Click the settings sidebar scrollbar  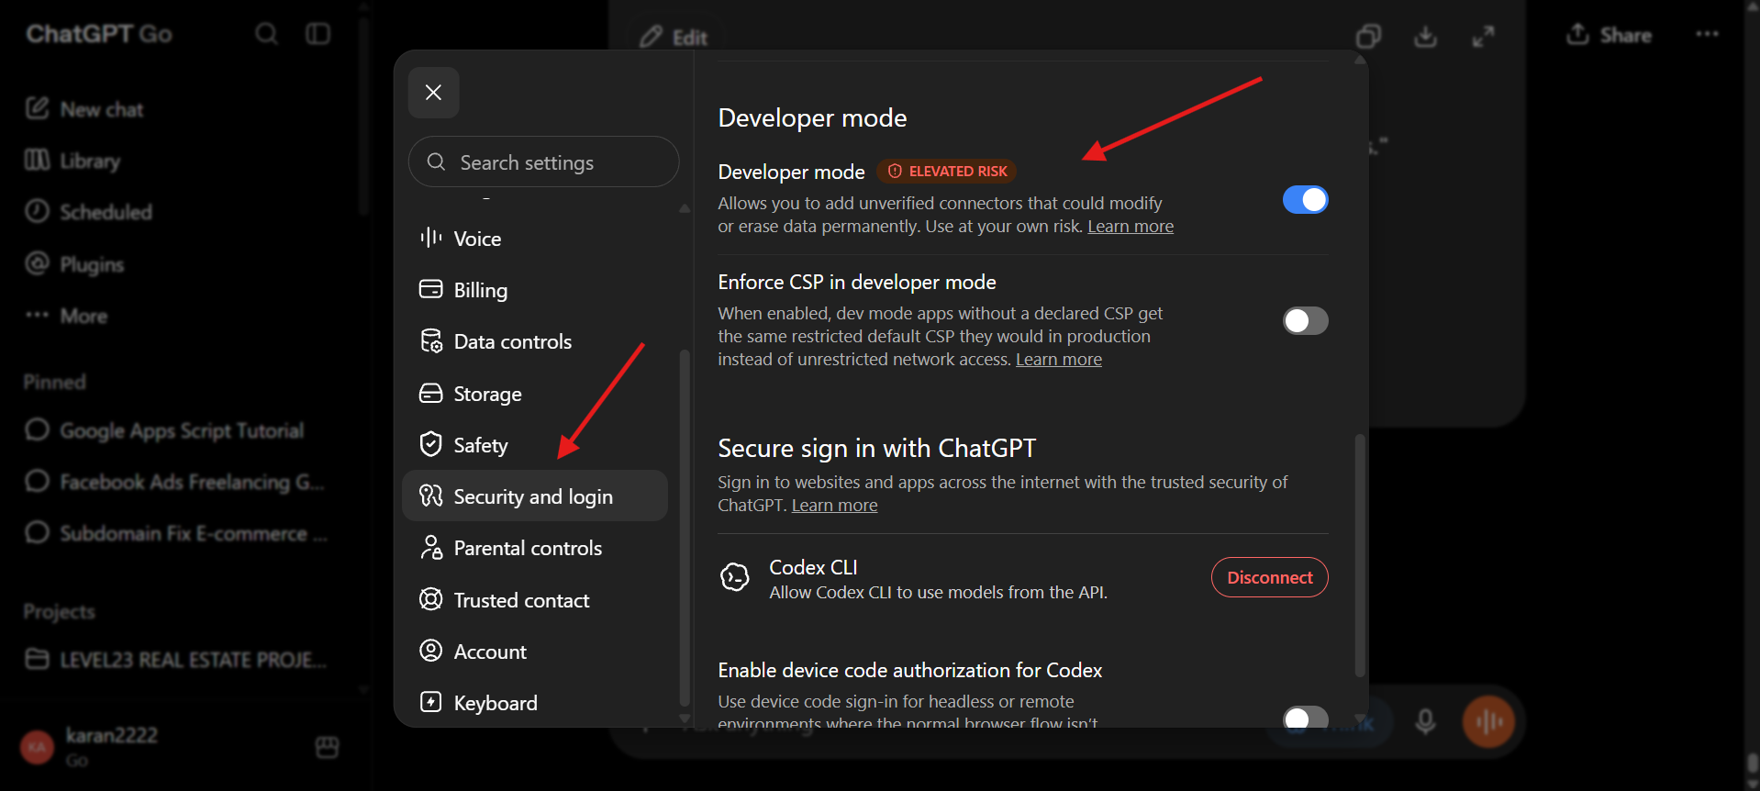tap(684, 528)
